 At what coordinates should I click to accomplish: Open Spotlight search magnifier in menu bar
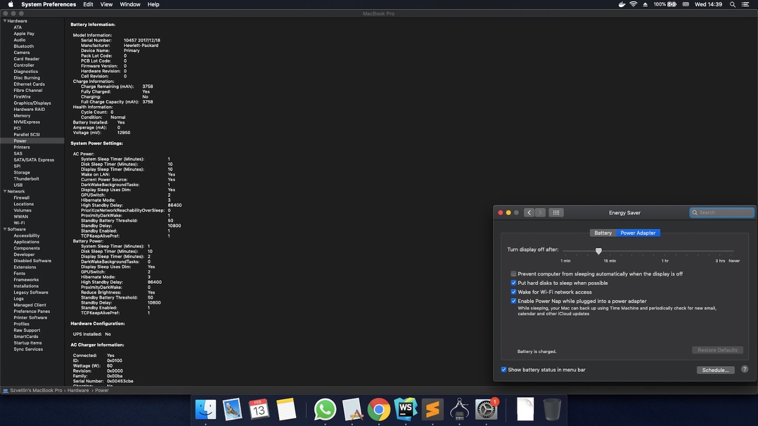pyautogui.click(x=732, y=4)
